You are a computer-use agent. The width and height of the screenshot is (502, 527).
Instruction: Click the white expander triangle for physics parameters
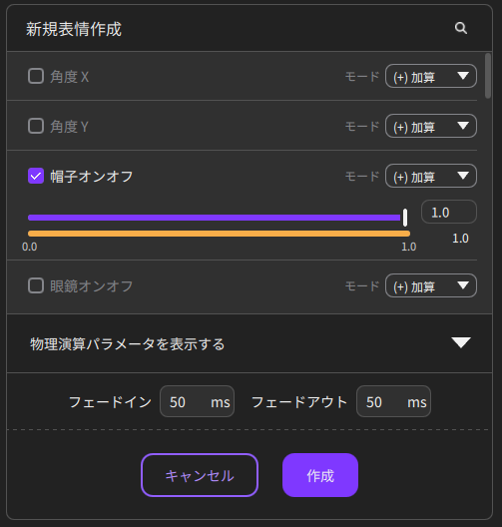(461, 342)
